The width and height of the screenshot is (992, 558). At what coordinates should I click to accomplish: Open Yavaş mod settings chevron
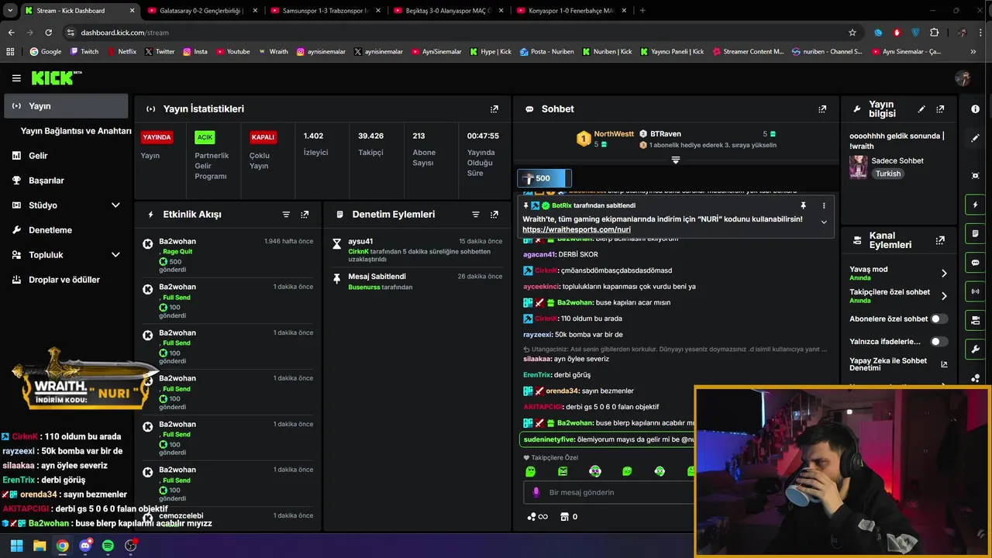pos(944,274)
